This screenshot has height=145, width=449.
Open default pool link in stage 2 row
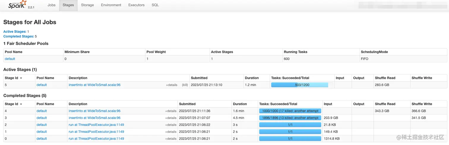[x=42, y=125]
